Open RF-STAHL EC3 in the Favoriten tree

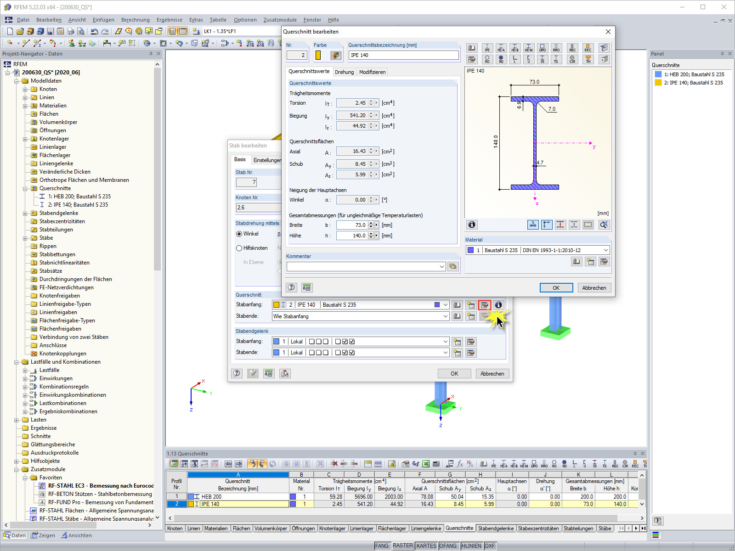pyautogui.click(x=101, y=486)
